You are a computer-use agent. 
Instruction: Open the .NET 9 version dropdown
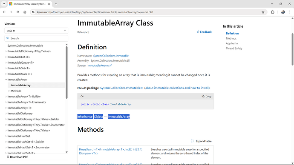[36, 31]
